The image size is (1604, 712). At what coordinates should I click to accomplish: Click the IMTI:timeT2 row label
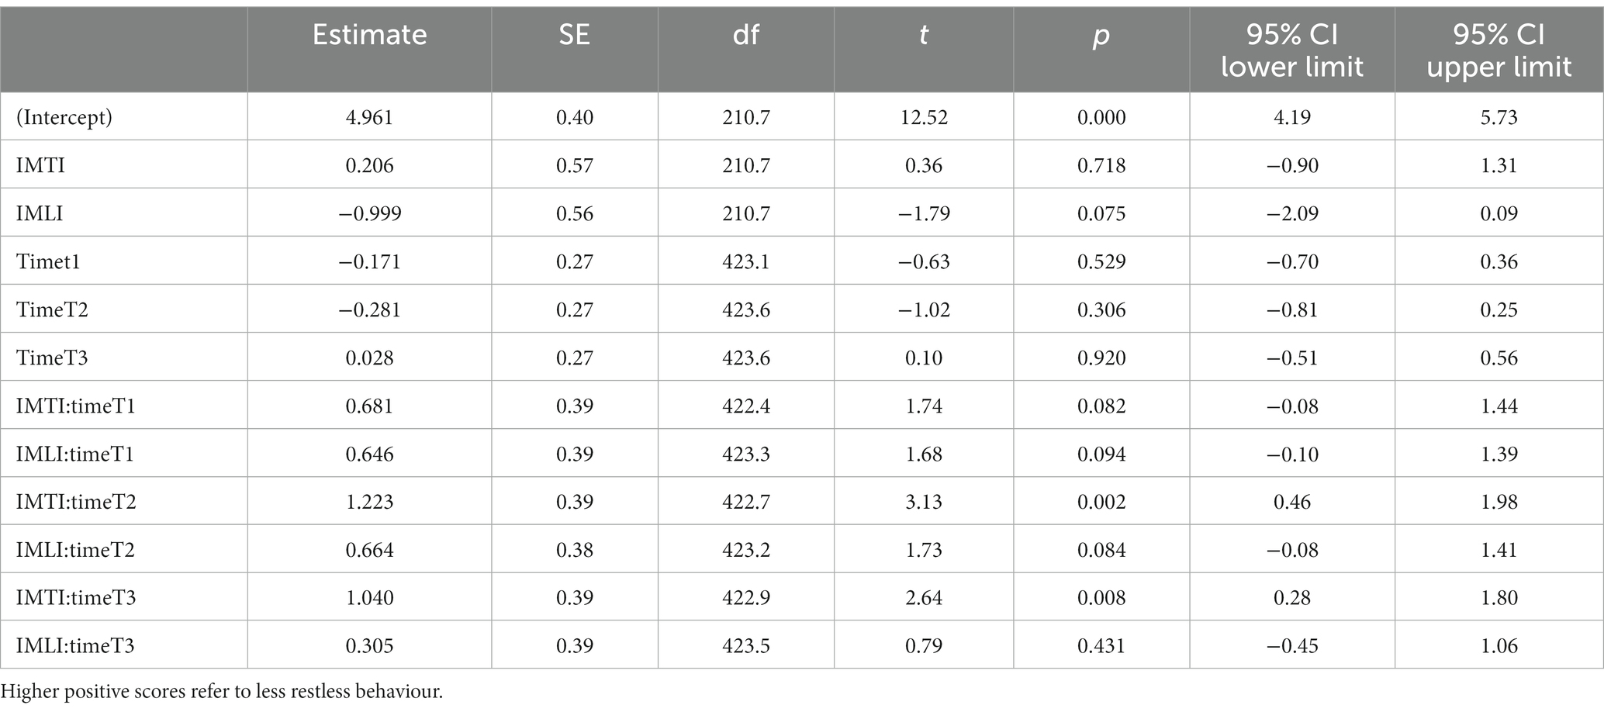[76, 502]
